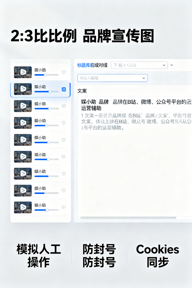Image resolution: width=192 pixels, height=288 pixels.
Task: Click the fourth-row progress slider
Action: coord(46,126)
